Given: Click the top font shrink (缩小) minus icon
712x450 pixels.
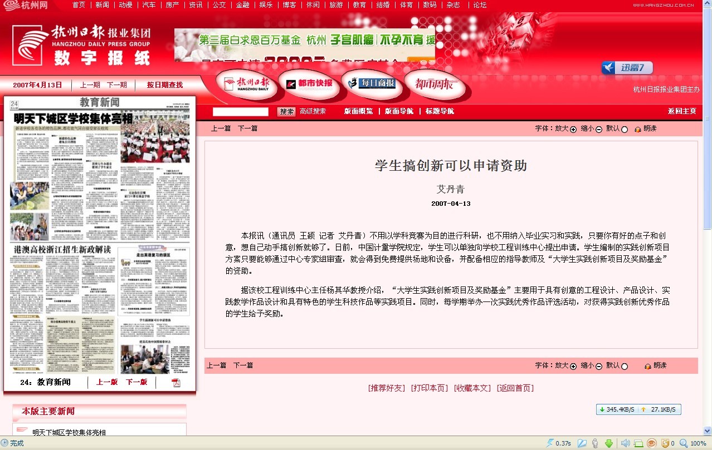Looking at the screenshot, I should click(599, 130).
